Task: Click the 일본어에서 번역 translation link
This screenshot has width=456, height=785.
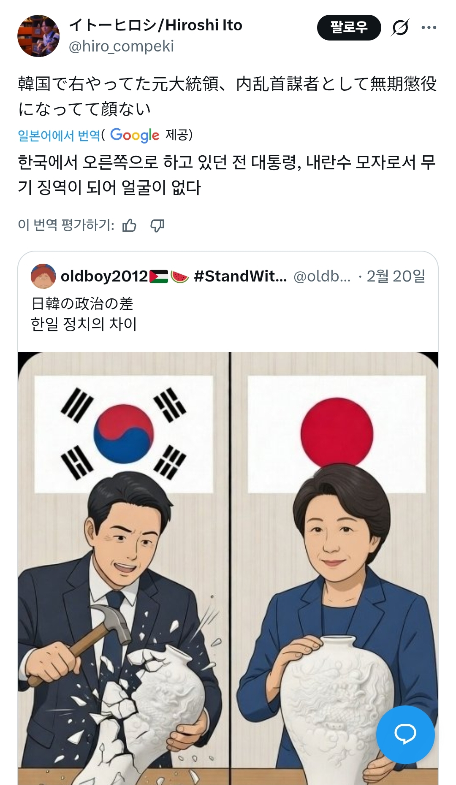Action: [59, 135]
